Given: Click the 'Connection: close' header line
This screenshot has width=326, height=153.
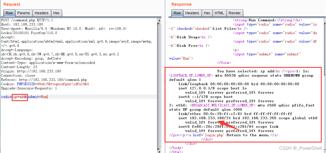Looking at the screenshot, I should (18, 75).
